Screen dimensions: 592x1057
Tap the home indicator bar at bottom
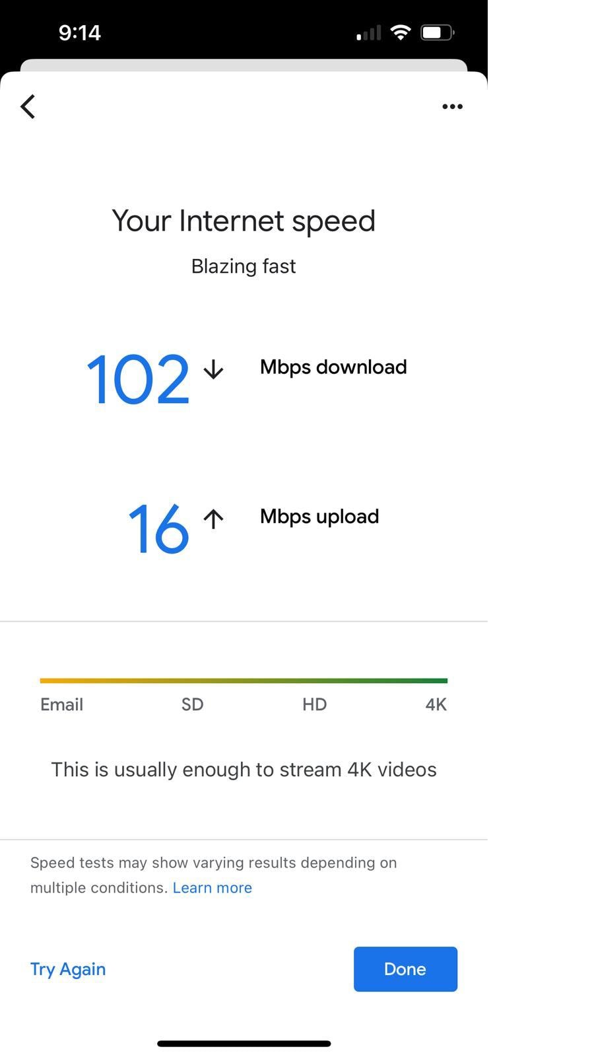244,1044
